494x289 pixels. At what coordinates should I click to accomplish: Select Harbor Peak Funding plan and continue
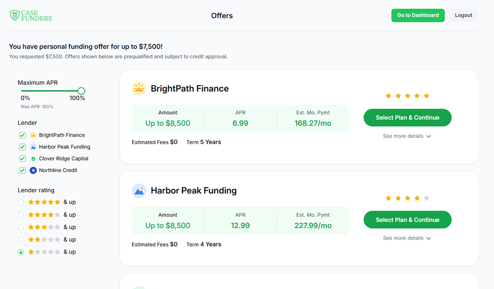click(408, 220)
